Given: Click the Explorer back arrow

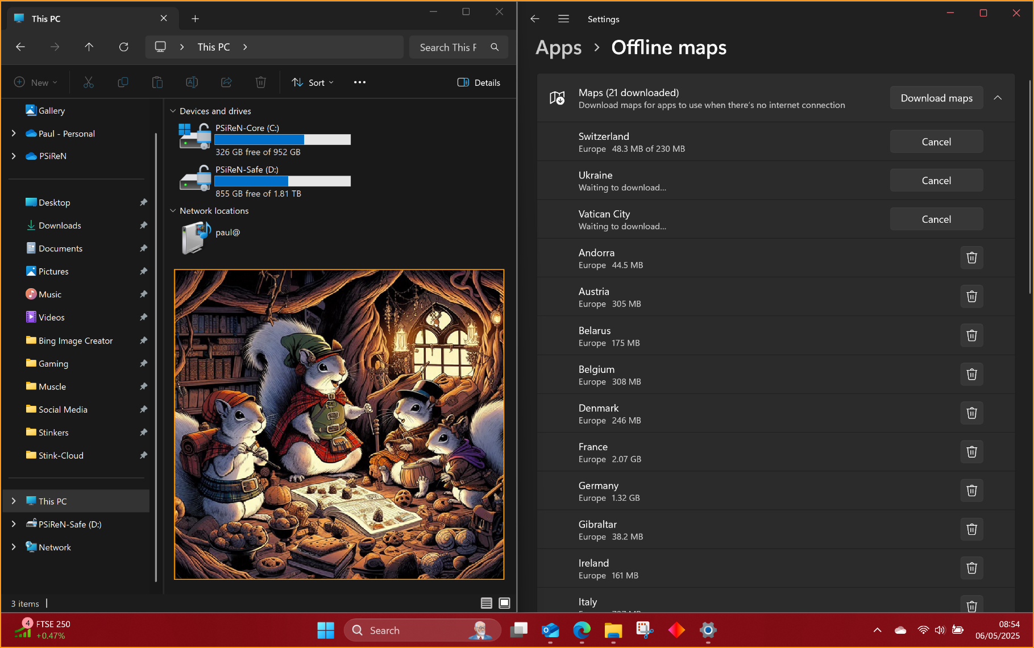Looking at the screenshot, I should (x=20, y=47).
